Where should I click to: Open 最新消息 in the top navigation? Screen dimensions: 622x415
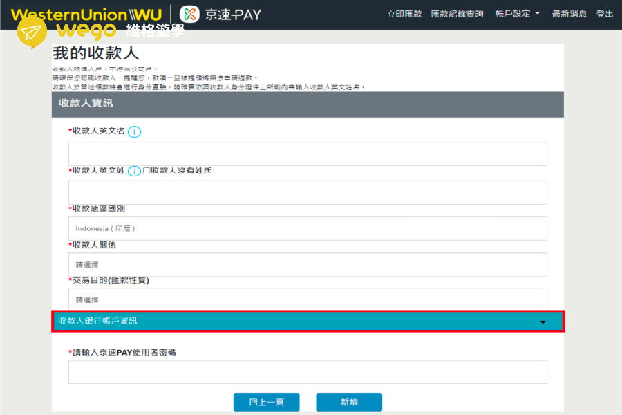[569, 14]
